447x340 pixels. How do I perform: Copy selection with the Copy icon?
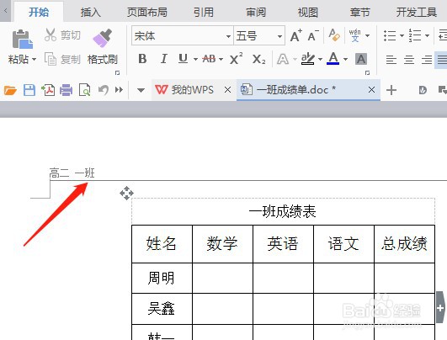[51, 59]
